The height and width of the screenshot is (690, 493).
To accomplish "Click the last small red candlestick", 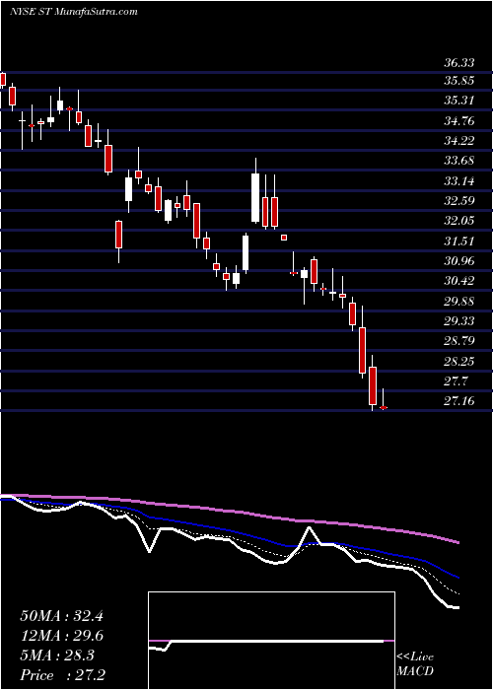I will (384, 408).
